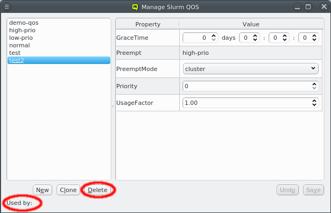Select normal in the QOS list
Screen dimensions: 331x213
coord(59,45)
